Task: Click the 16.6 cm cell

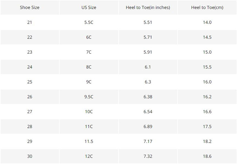Action: [x=207, y=112]
